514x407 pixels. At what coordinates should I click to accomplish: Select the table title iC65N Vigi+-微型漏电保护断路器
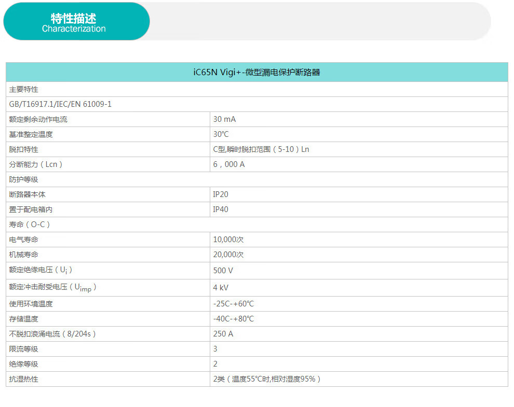(256, 72)
